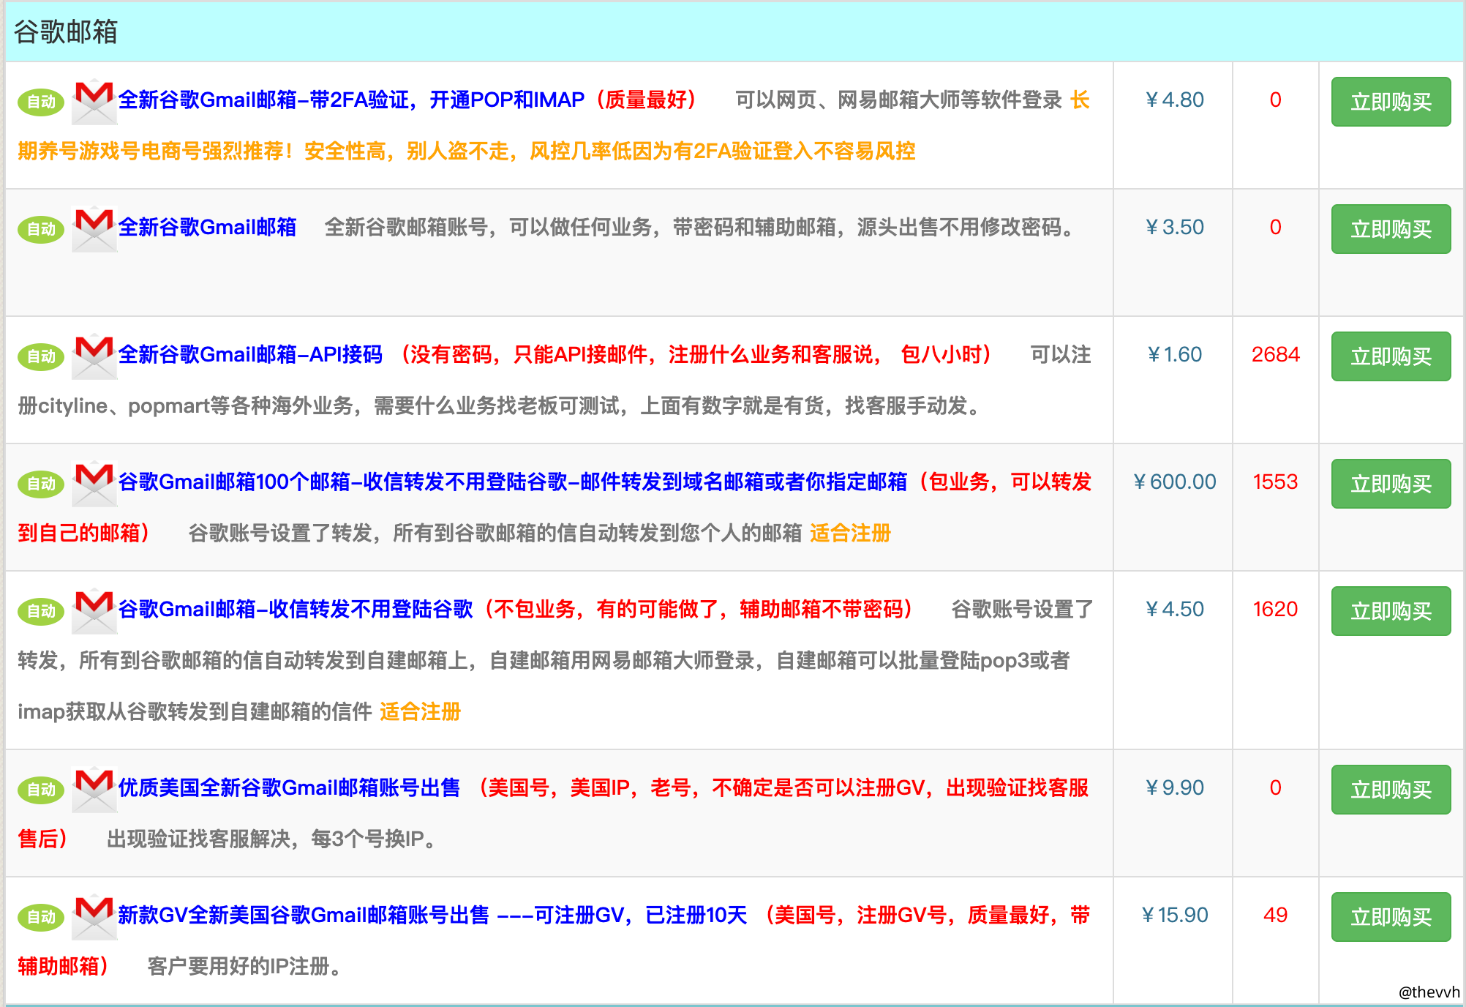Click Gmail icon beside API接码 listing
This screenshot has height=1007, width=1466.
pyautogui.click(x=94, y=356)
